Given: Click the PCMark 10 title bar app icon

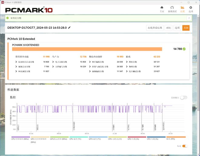Looking at the screenshot, I should tap(2, 2).
